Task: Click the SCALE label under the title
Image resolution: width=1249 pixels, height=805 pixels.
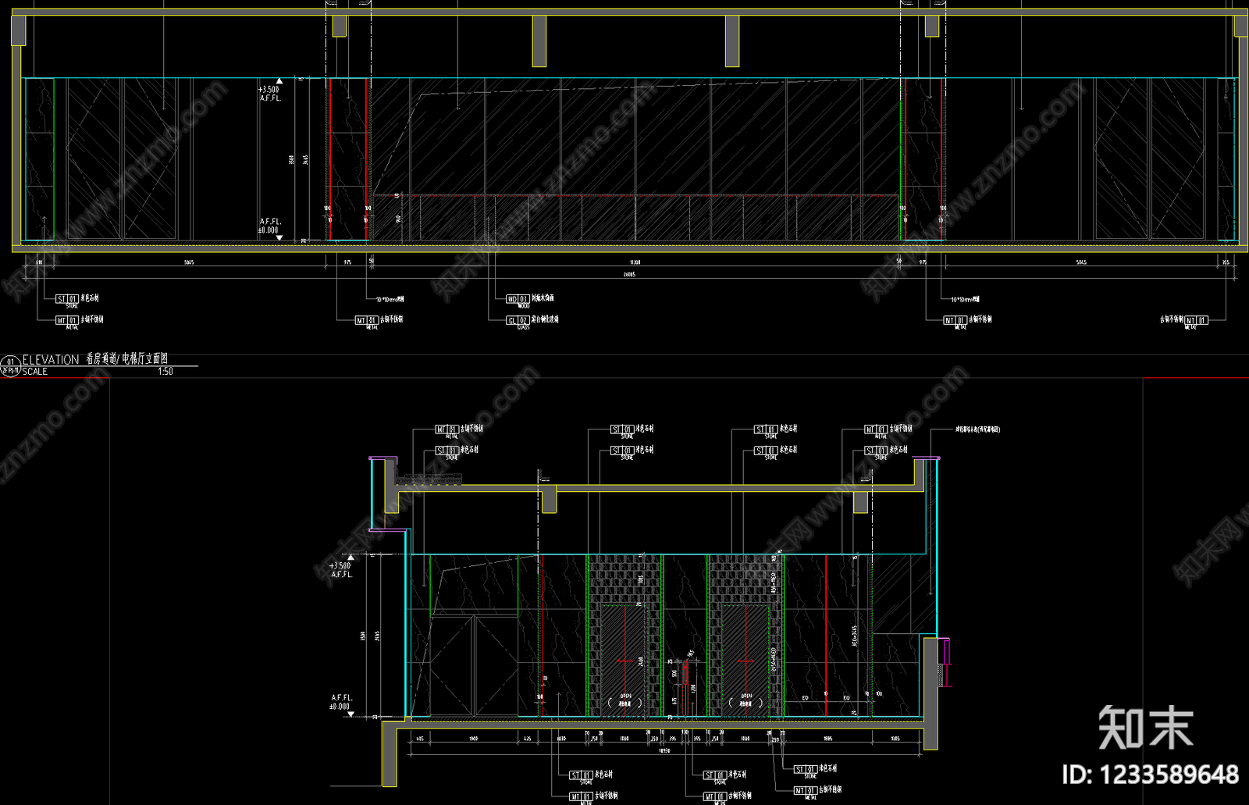Action: pos(35,372)
